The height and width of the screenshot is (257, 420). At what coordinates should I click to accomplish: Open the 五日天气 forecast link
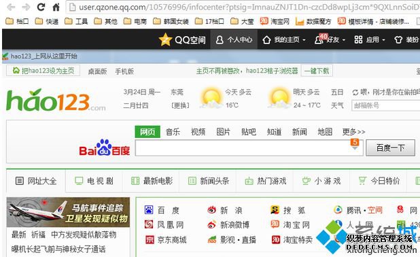(x=337, y=99)
